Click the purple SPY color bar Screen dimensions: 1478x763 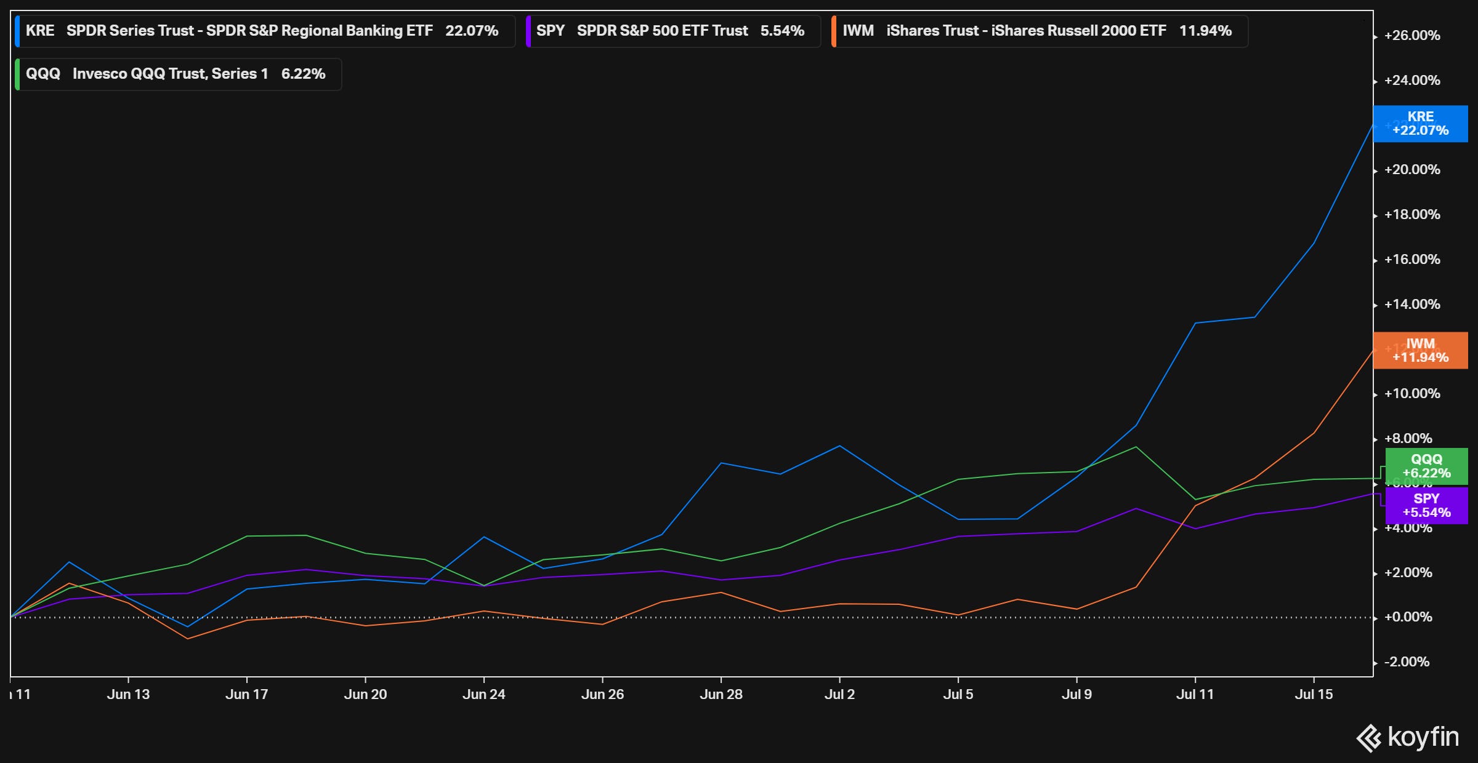[528, 31]
